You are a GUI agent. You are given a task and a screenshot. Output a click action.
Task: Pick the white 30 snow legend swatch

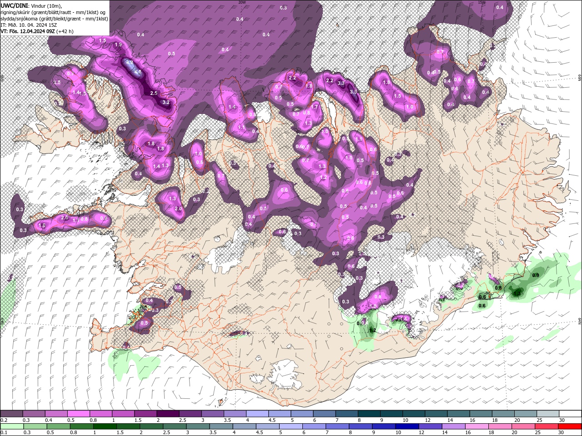coord(570,414)
